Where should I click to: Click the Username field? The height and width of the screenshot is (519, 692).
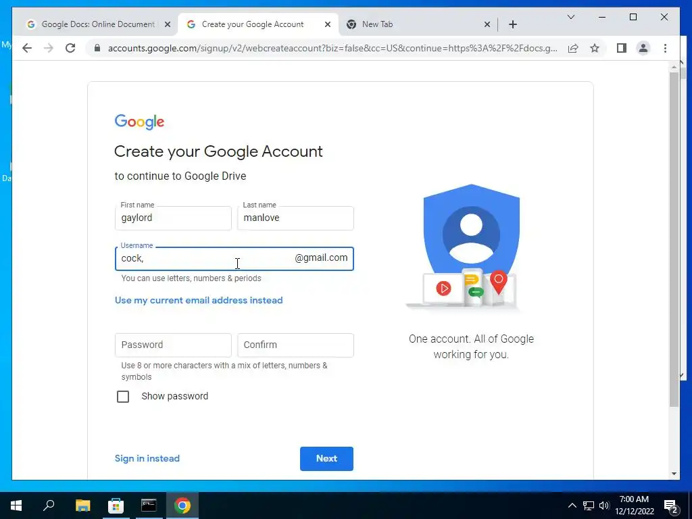click(234, 259)
